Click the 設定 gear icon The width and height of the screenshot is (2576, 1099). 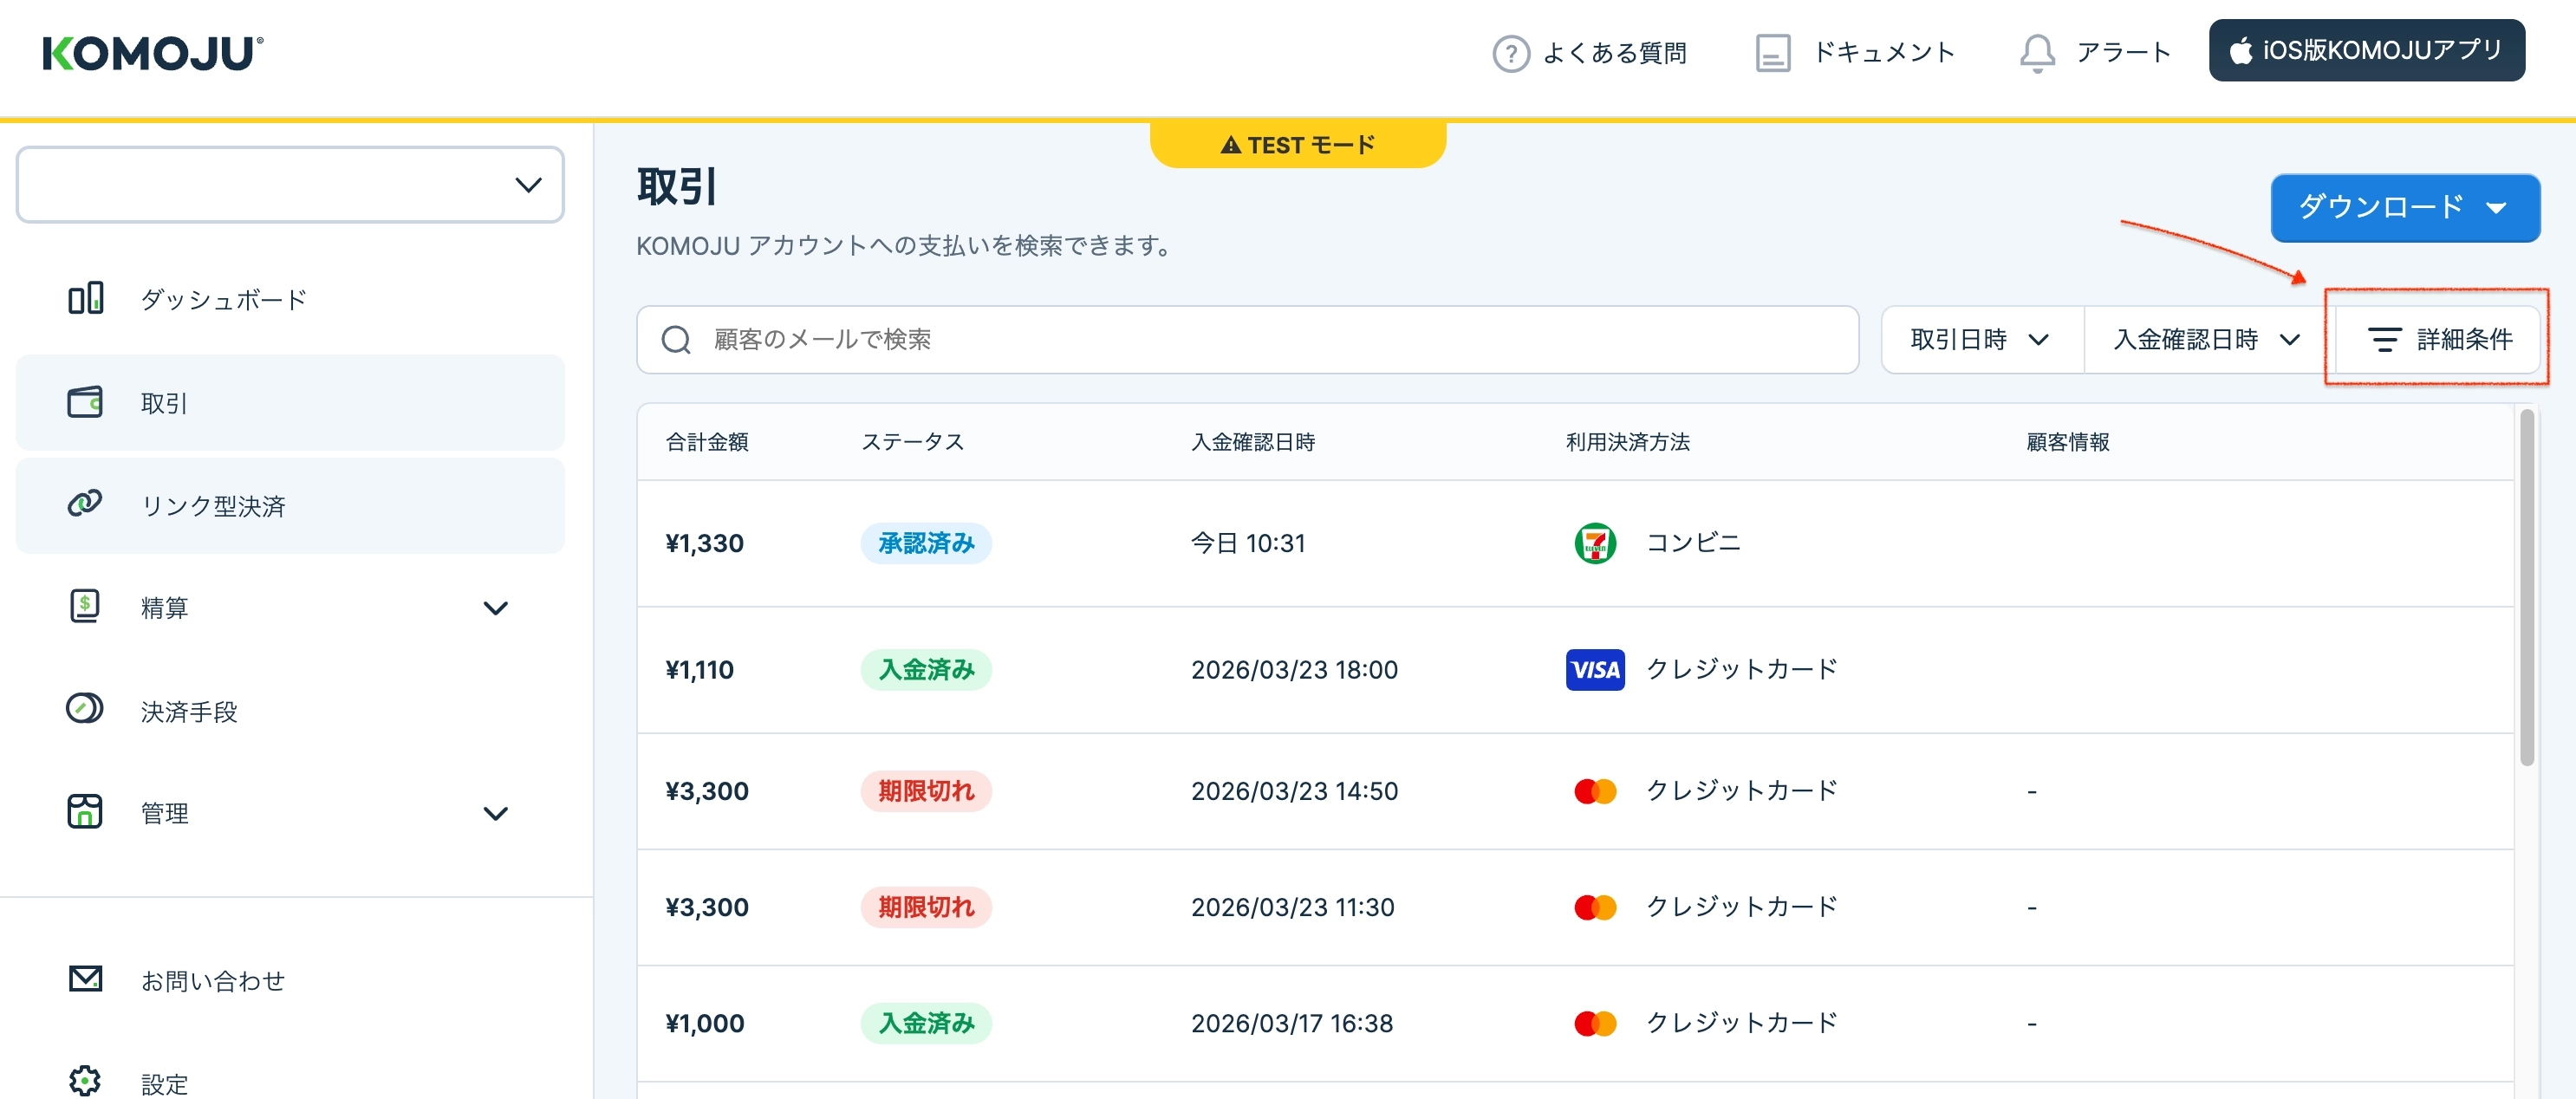tap(86, 1080)
